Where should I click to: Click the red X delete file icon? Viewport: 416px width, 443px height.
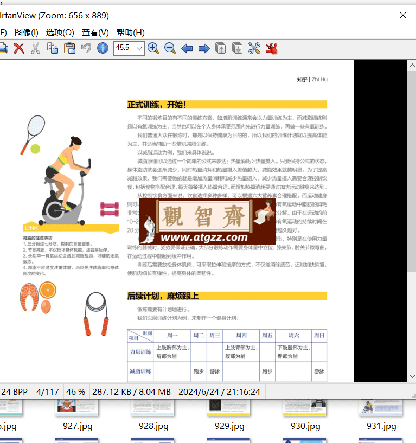point(18,48)
